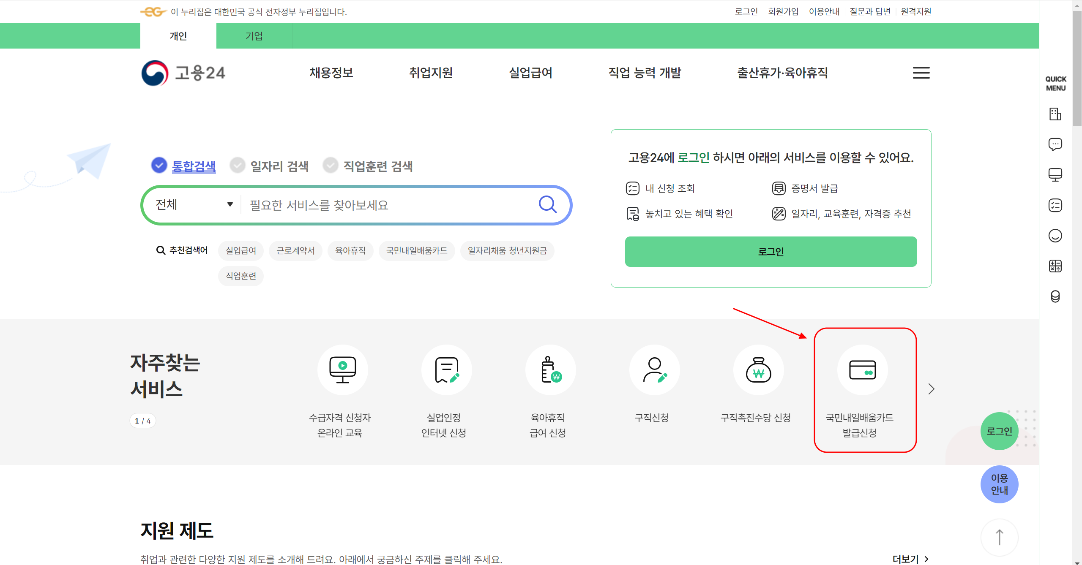Show next frequently used services with right chevron
This screenshot has width=1082, height=565.
click(931, 389)
